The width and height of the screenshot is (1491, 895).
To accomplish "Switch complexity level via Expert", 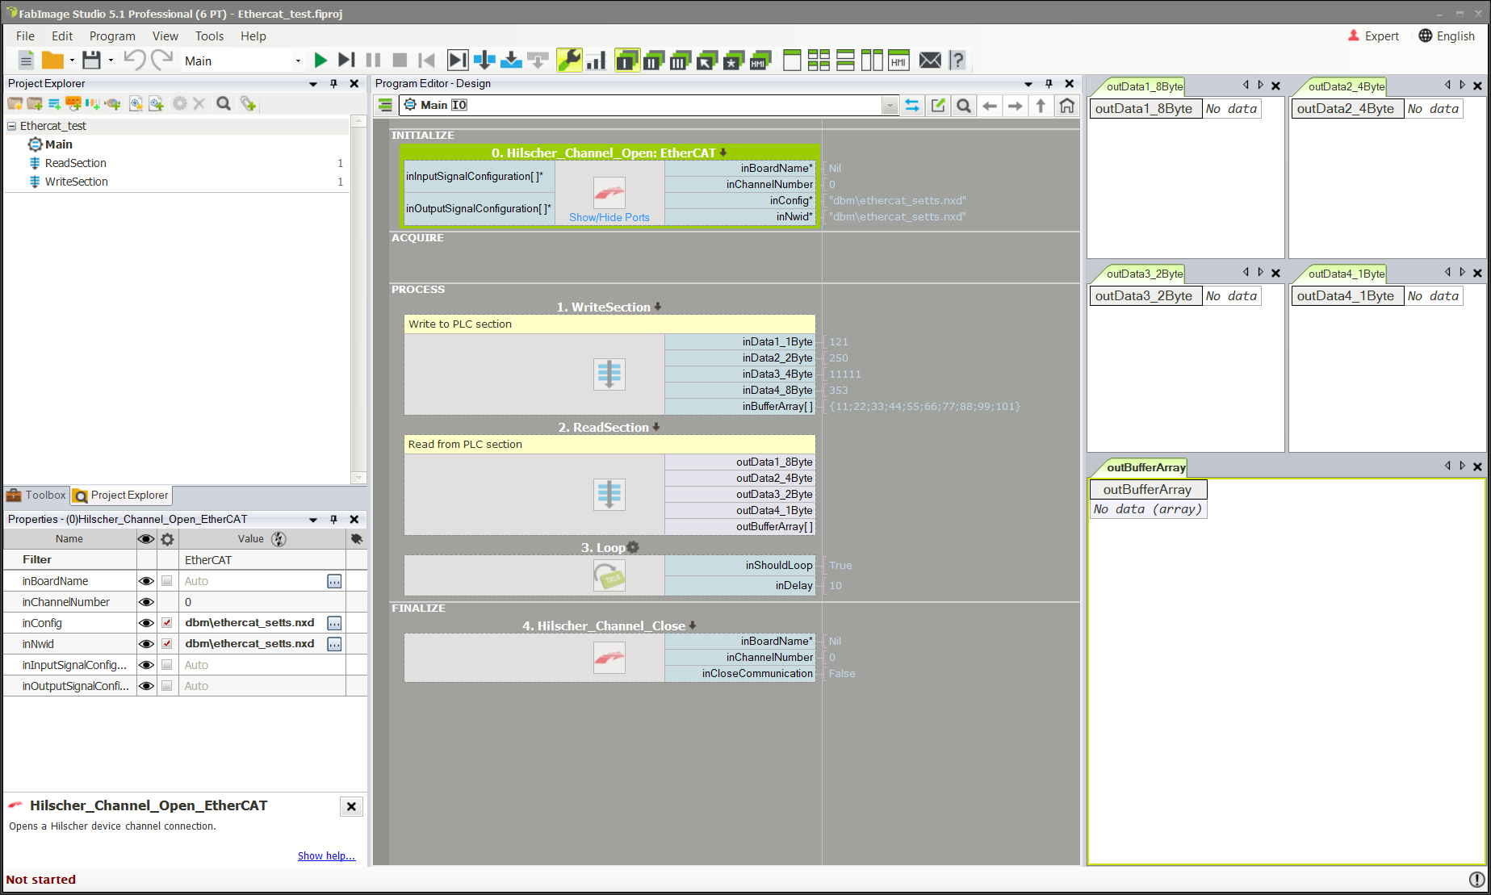I will click(1373, 36).
